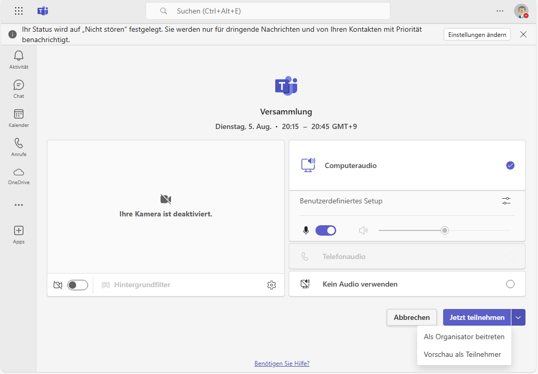The width and height of the screenshot is (538, 374).
Task: Click the meeting date Dienstag, 5. Aug.
Action: (243, 126)
